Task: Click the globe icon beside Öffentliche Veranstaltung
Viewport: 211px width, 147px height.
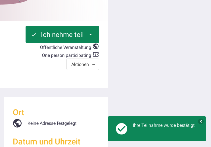Action: pyautogui.click(x=96, y=46)
